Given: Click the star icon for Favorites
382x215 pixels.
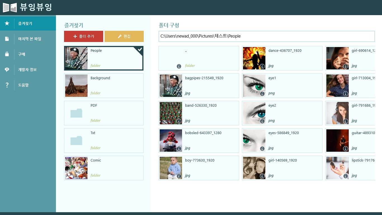Looking at the screenshot, I should (7, 24).
